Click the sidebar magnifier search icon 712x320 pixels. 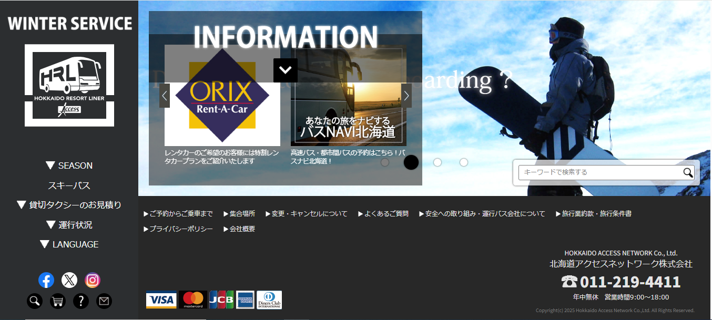tap(35, 301)
